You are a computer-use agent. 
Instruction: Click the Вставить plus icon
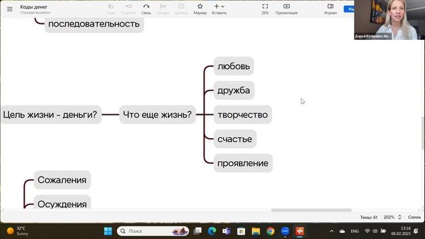[216, 7]
